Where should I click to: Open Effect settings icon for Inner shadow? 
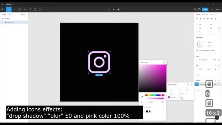click(x=197, y=84)
